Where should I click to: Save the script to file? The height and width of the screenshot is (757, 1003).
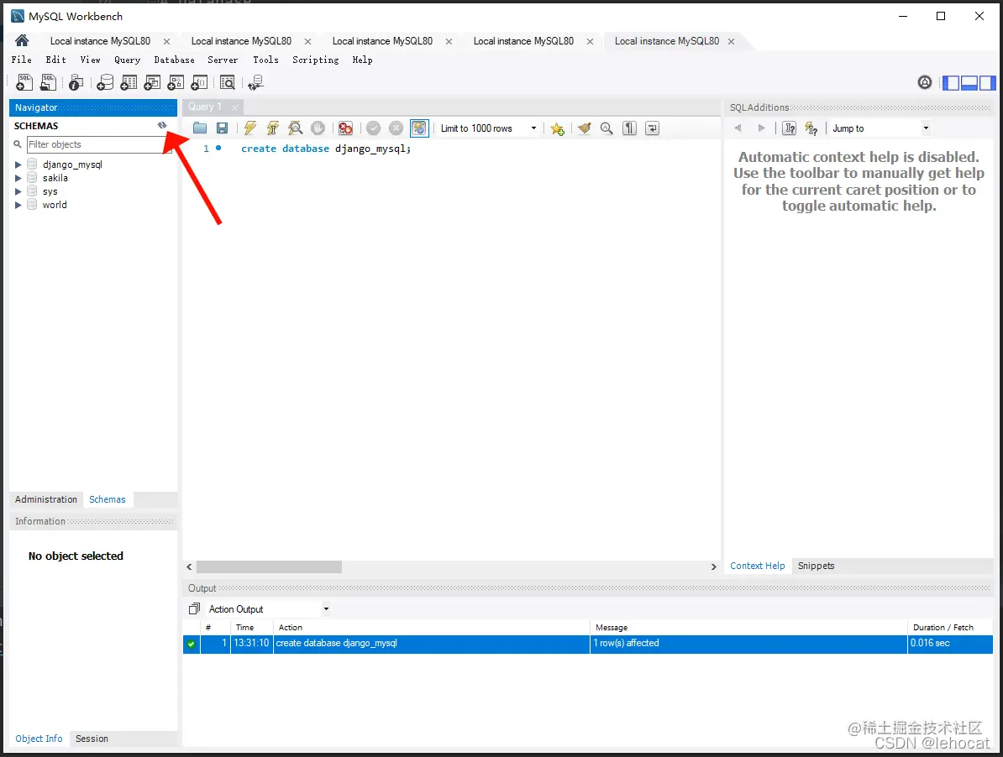click(222, 128)
